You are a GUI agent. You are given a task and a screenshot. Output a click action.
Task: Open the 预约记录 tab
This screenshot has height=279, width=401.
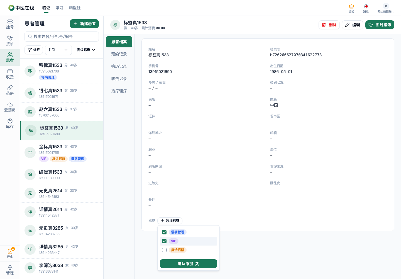pos(119,54)
